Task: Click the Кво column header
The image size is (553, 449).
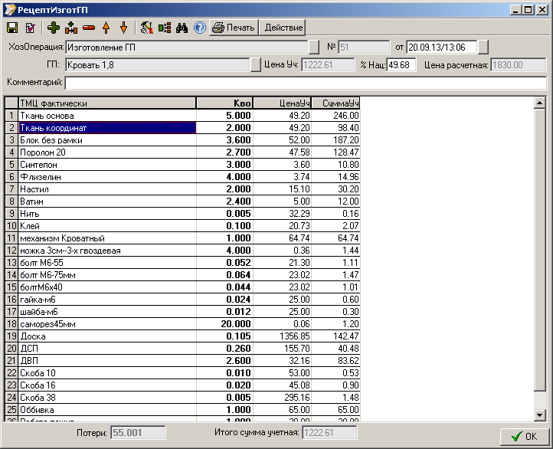Action: pos(224,103)
